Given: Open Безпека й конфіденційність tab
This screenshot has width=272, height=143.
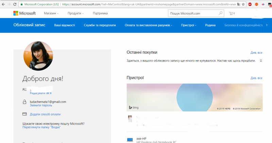Looking at the screenshot, I should (x=243, y=25).
